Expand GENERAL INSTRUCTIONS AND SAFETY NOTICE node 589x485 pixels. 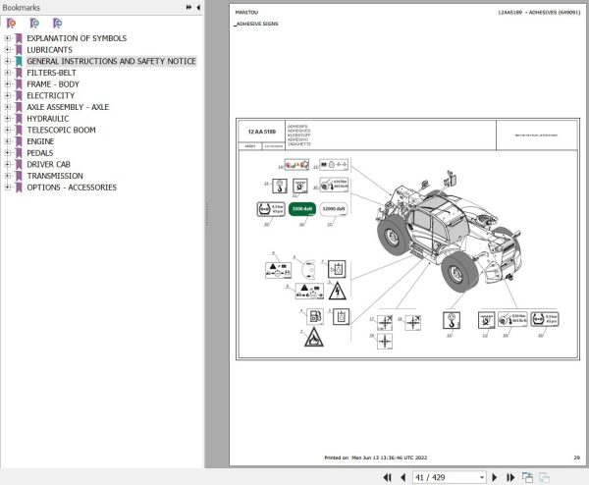7,61
